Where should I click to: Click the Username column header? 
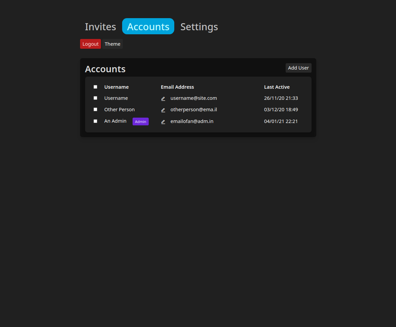click(116, 87)
